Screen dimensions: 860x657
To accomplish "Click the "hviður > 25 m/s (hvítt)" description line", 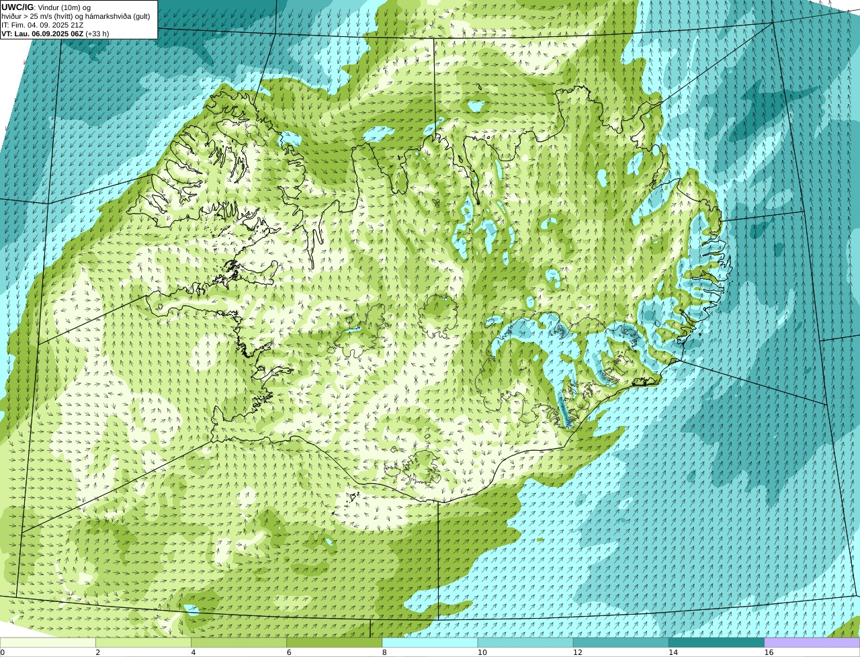I will (75, 16).
